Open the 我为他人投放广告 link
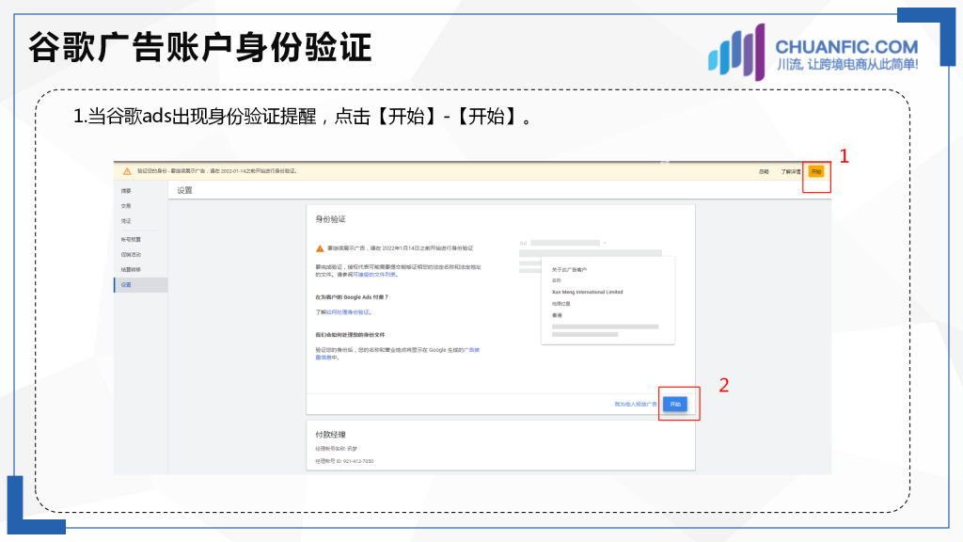The image size is (963, 542). (x=636, y=405)
